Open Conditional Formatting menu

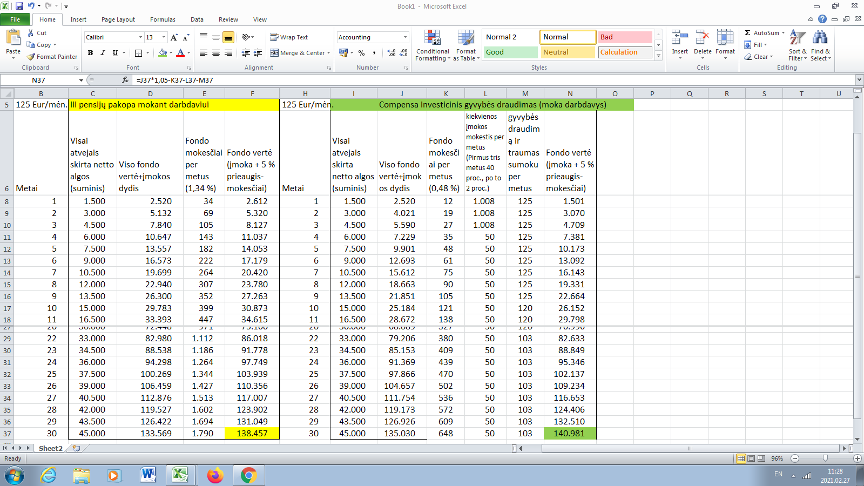433,45
